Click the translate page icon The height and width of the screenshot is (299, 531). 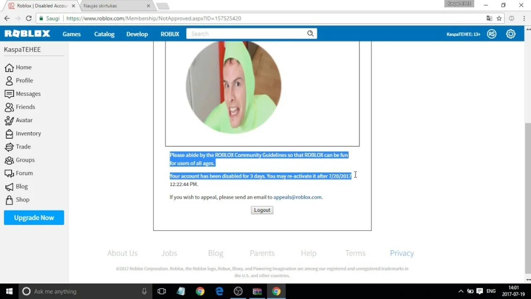coord(490,18)
